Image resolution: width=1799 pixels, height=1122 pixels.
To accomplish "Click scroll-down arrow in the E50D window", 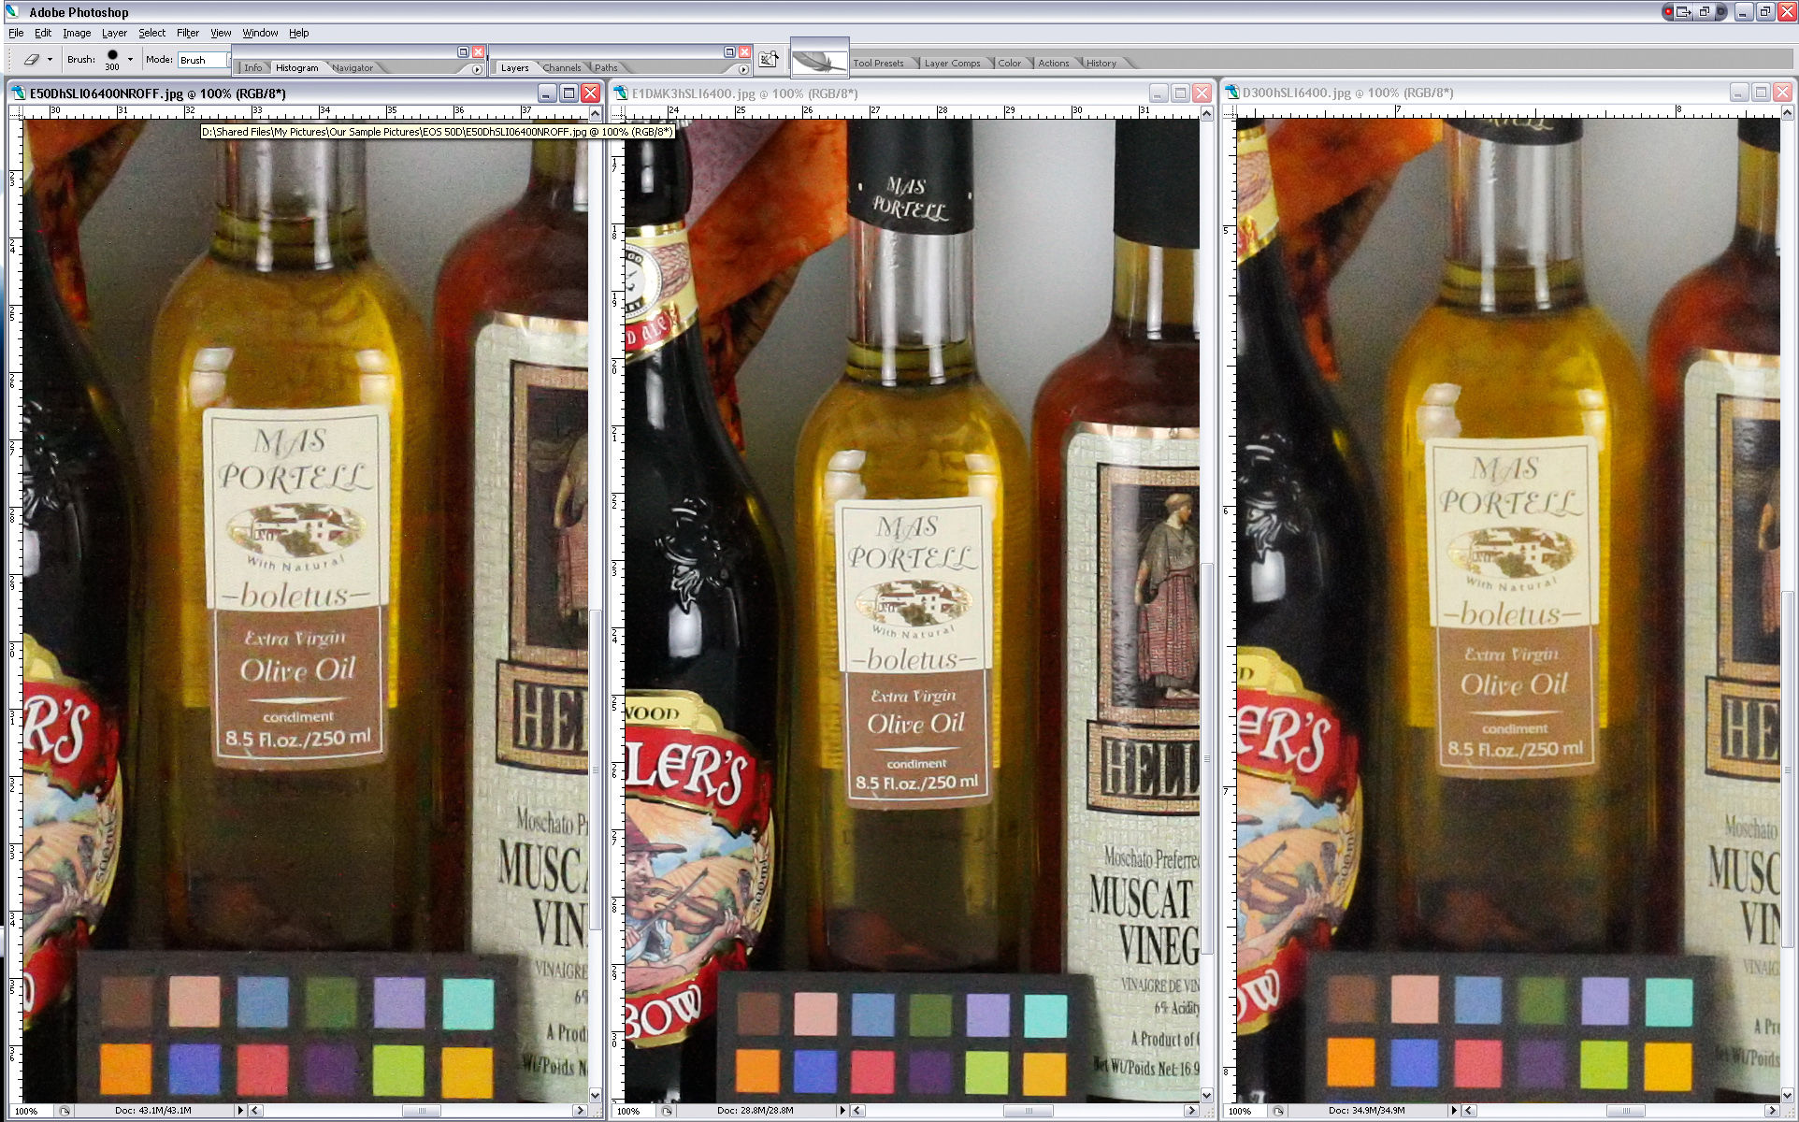I will pos(596,1095).
